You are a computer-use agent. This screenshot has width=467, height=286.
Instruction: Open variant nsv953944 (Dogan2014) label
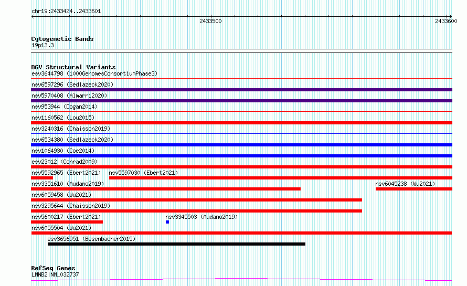[x=65, y=107]
